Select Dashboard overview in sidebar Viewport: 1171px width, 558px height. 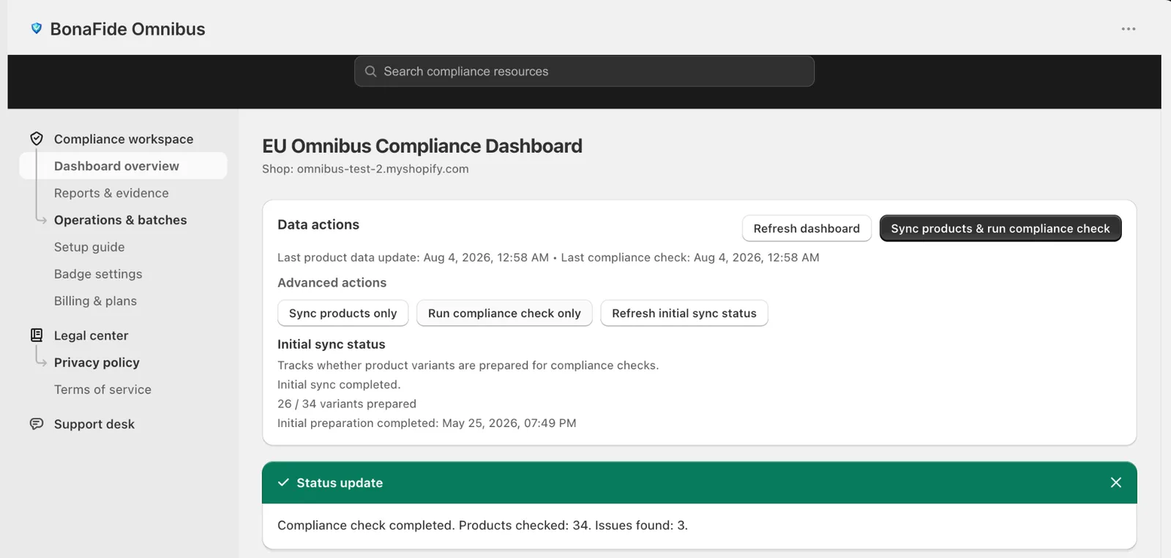pos(123,166)
